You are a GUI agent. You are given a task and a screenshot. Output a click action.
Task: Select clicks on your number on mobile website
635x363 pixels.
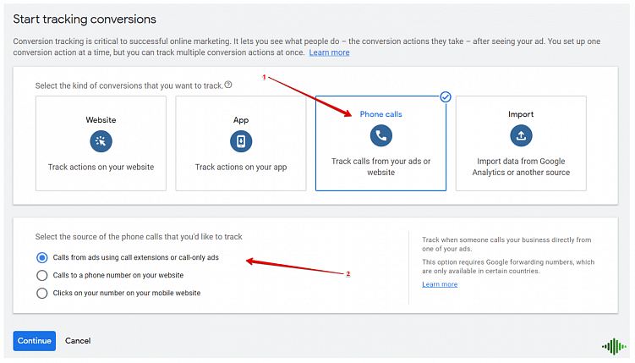tap(42, 294)
